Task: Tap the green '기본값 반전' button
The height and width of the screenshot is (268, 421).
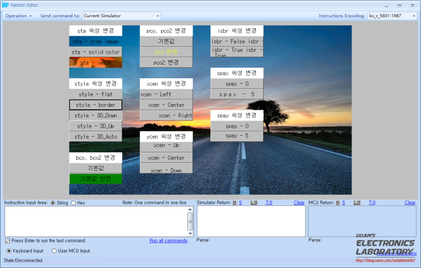Action: coord(96,179)
